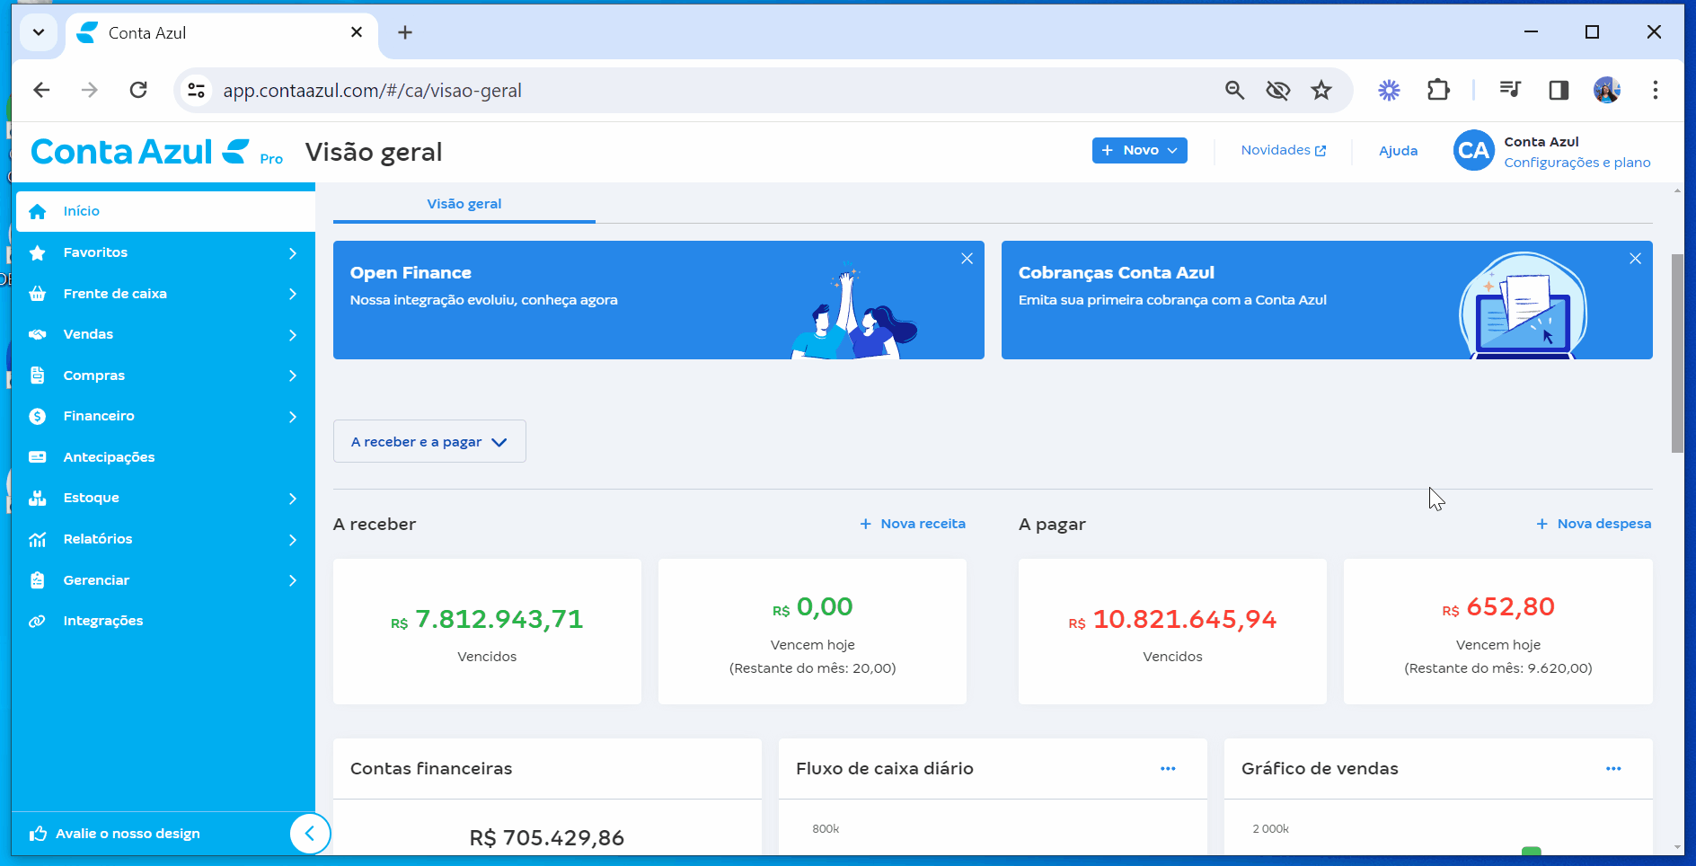
Task: Click the Favoritos star icon
Action: pos(37,252)
